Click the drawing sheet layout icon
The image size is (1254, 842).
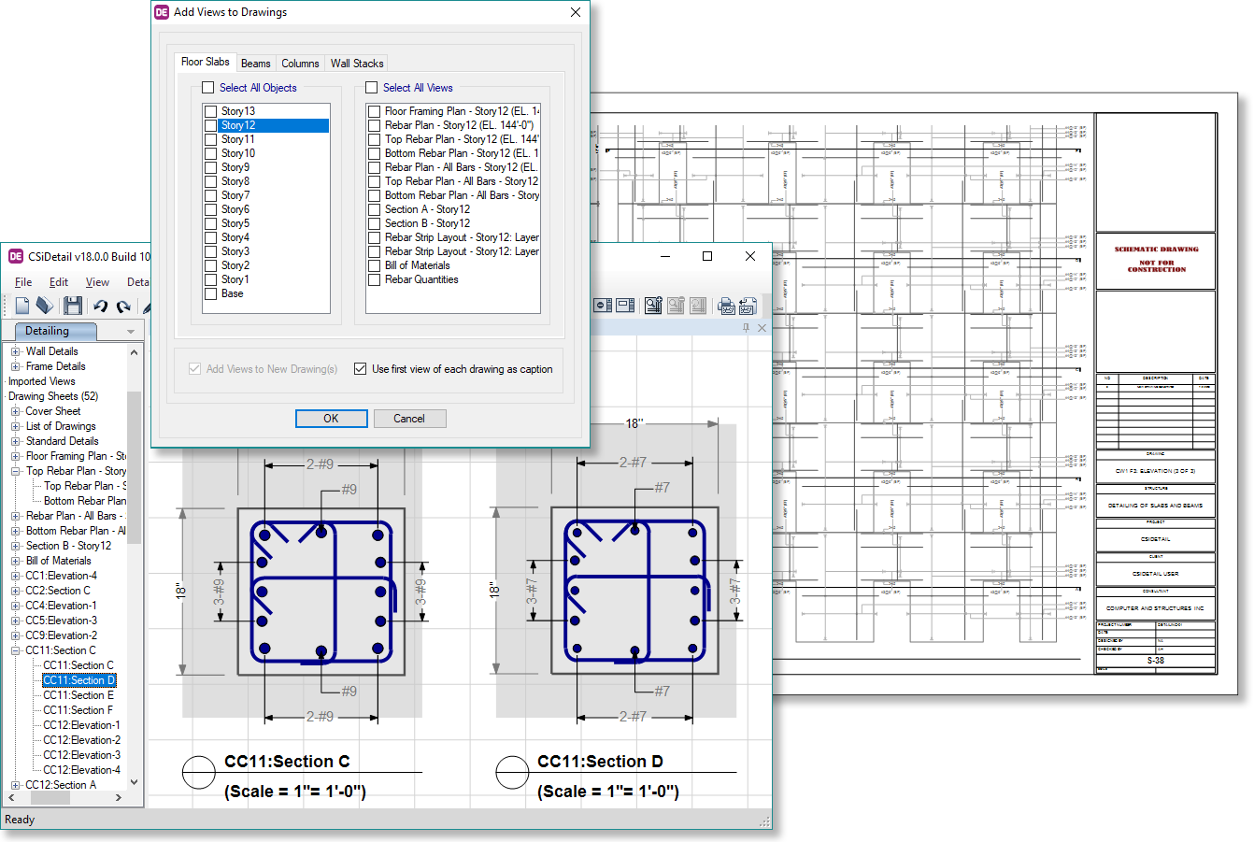(625, 305)
